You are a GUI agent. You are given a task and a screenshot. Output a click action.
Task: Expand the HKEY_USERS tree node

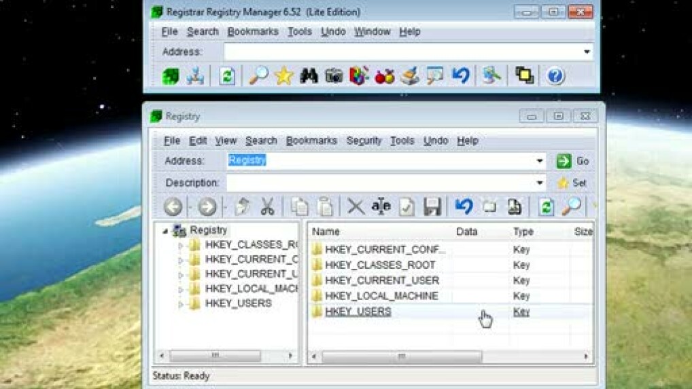[181, 304]
